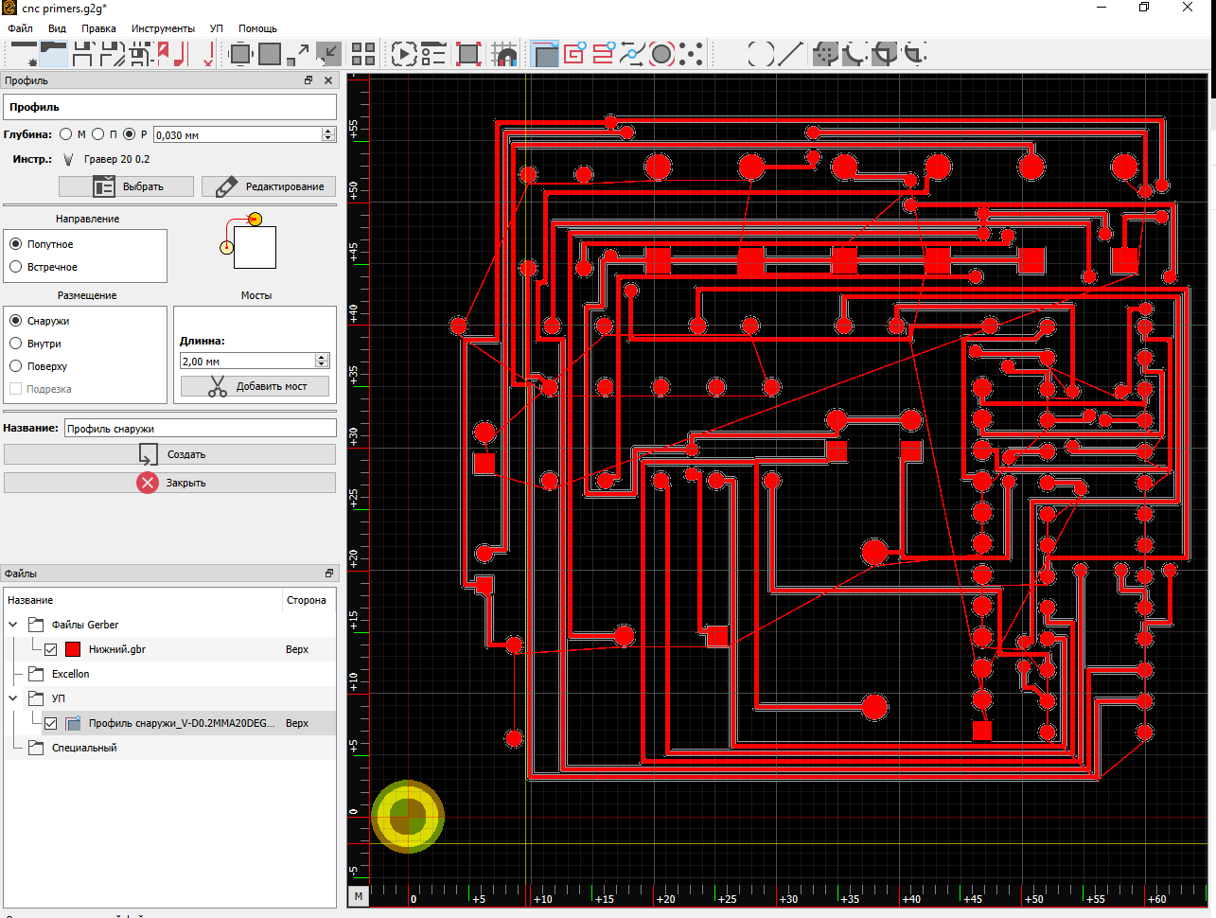Click the five dots pattern icon
Screen dimensions: 1216x918
click(x=692, y=54)
